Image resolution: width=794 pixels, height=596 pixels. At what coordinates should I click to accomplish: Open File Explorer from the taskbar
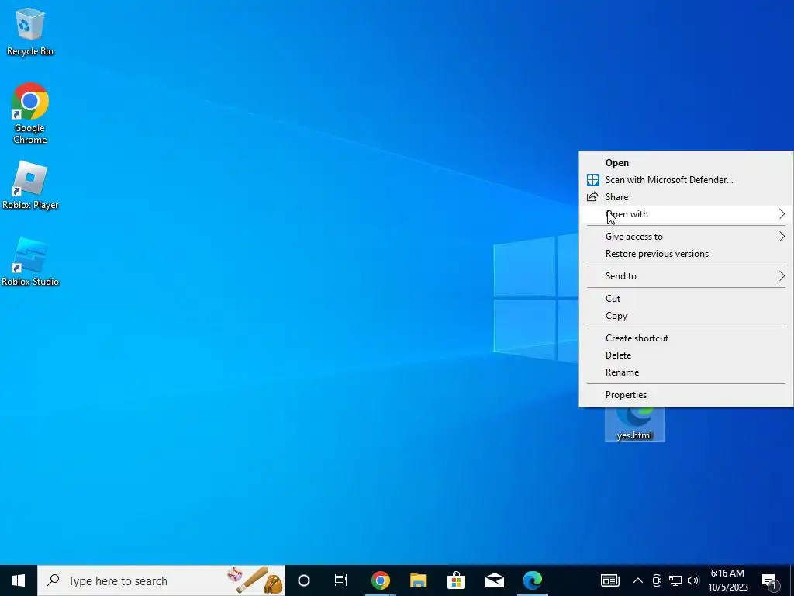(418, 580)
